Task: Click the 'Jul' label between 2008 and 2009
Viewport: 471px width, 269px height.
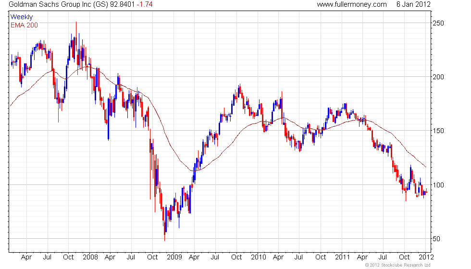Action: (131, 257)
